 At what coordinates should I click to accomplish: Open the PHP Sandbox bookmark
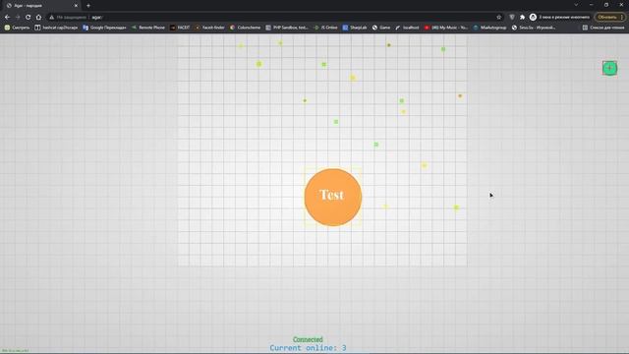(x=287, y=28)
